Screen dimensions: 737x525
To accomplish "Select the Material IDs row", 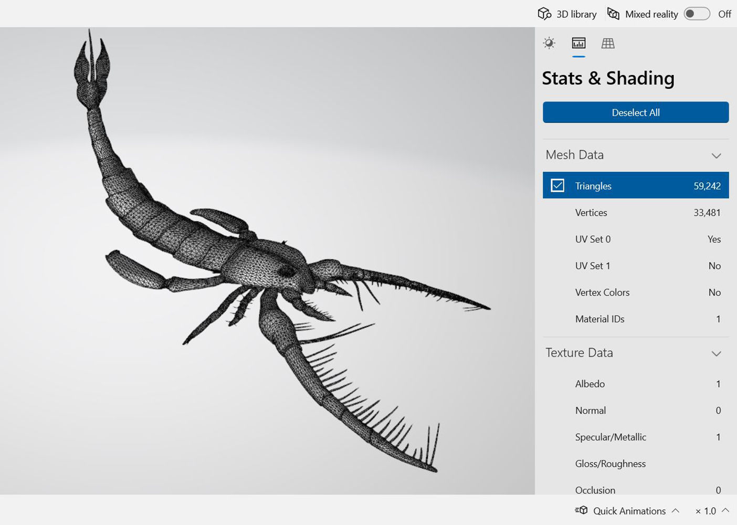I will click(x=636, y=319).
